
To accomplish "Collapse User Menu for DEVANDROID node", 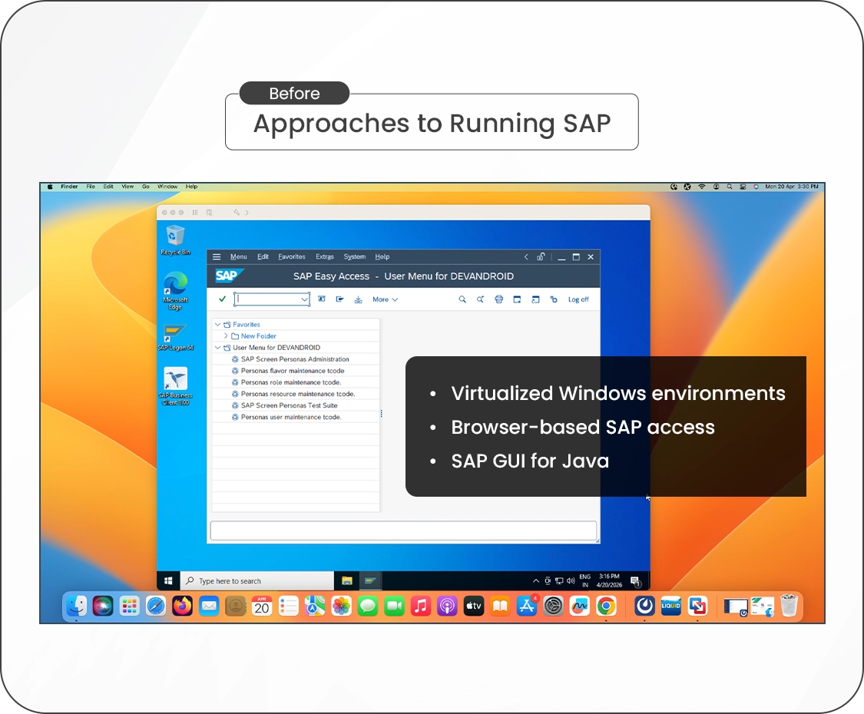I will [217, 348].
